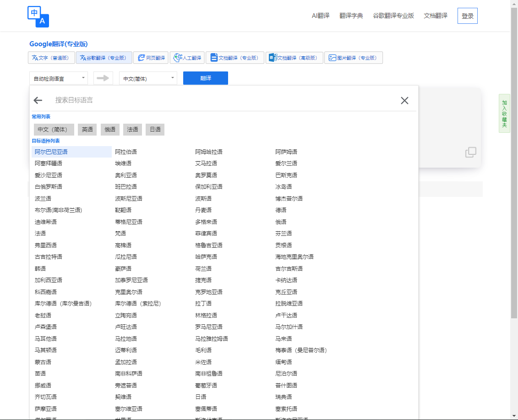Choose 库尔德语（库尔曼吉语）entry
518x420 pixels.
63,303
